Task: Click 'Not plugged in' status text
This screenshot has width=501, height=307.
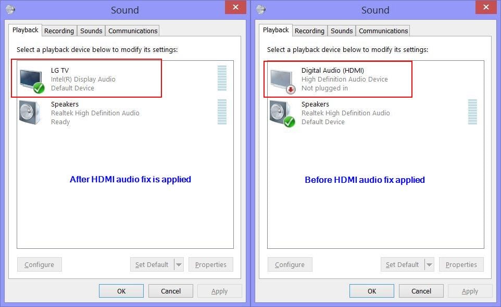Action: (324, 88)
